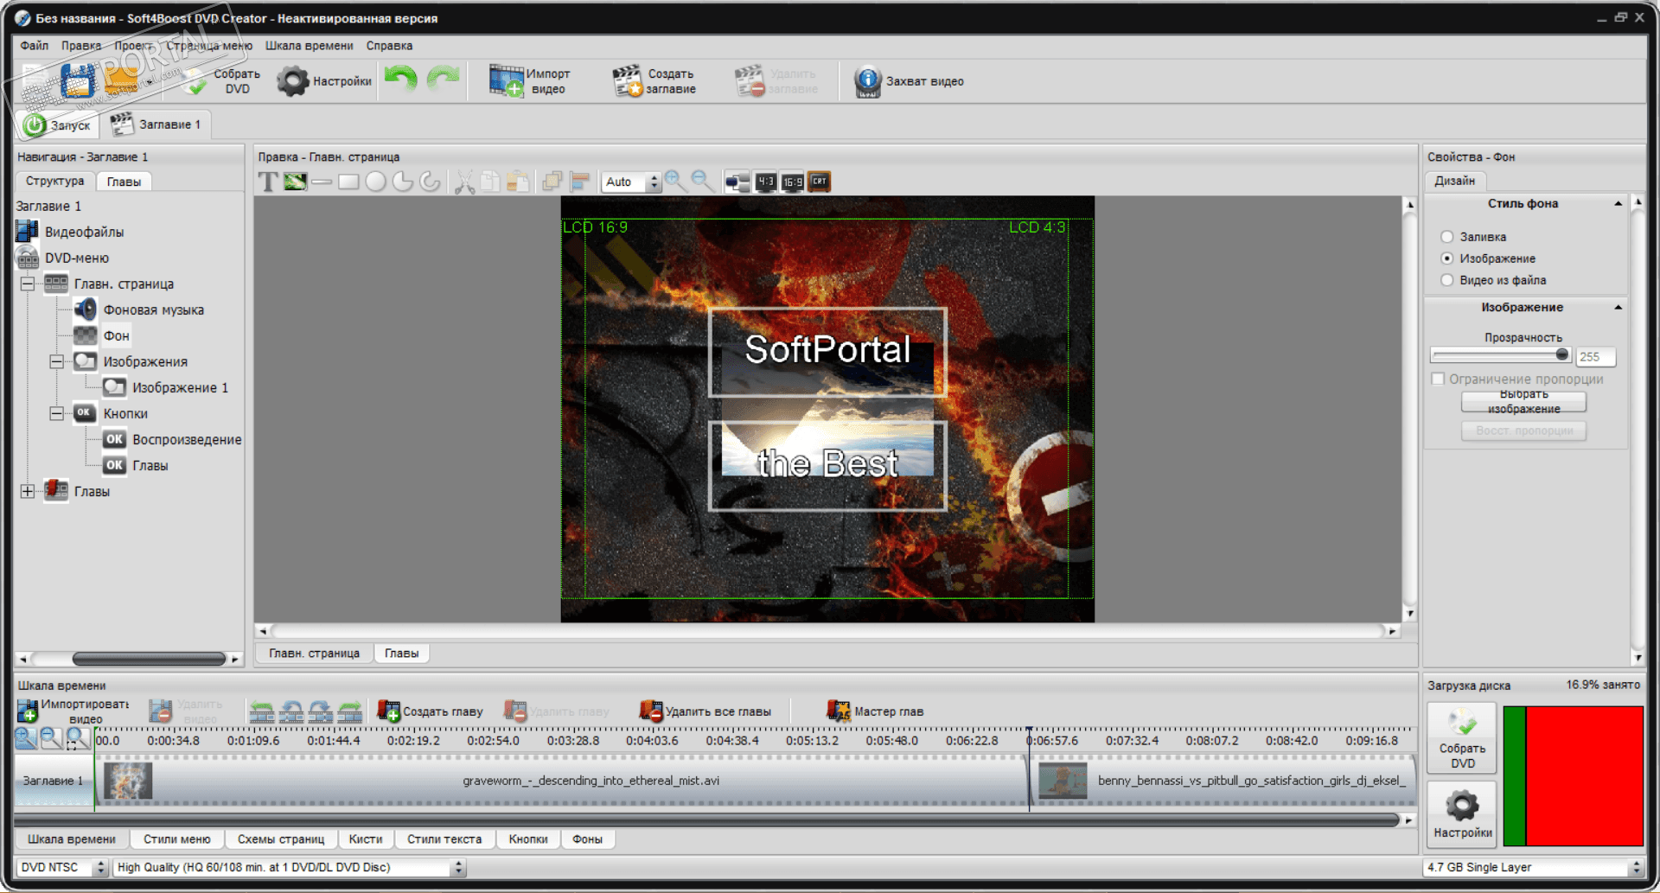The image size is (1660, 893).
Task: Enable the Ограничение пропорции checkbox
Action: pyautogui.click(x=1438, y=379)
